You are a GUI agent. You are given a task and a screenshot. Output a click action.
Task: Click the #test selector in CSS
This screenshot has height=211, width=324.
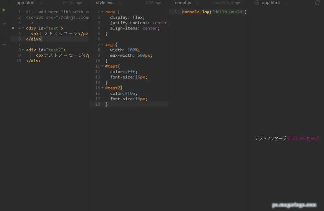pyautogui.click(x=111, y=66)
